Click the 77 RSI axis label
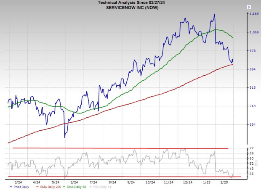The image size is (261, 190). click(x=251, y=148)
